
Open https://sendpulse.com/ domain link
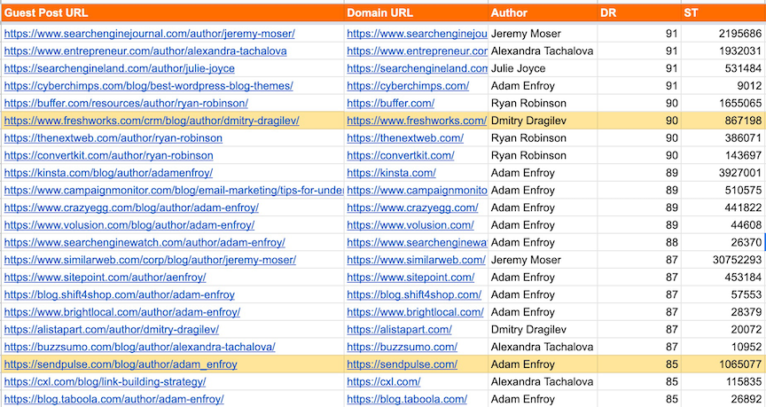pyautogui.click(x=402, y=364)
